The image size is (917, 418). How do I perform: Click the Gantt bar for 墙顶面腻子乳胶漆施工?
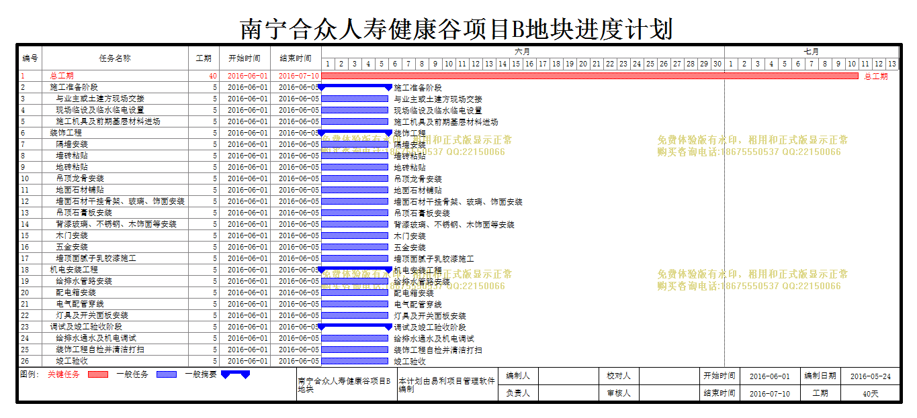pyautogui.click(x=355, y=258)
